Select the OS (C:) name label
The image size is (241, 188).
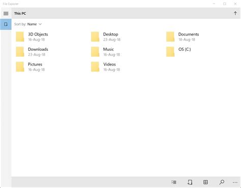click(x=185, y=49)
